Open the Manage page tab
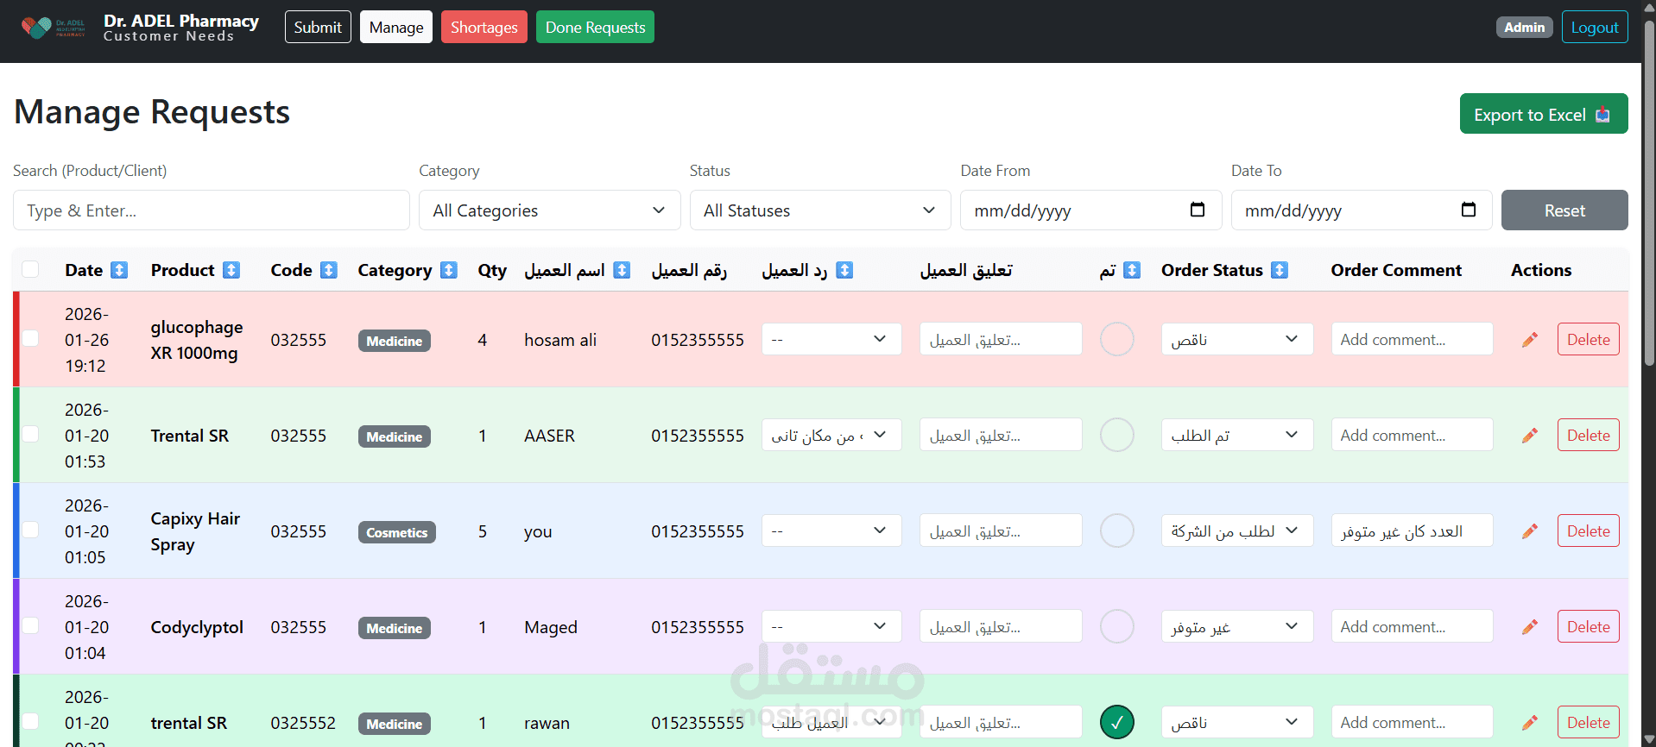This screenshot has height=747, width=1656. point(396,27)
